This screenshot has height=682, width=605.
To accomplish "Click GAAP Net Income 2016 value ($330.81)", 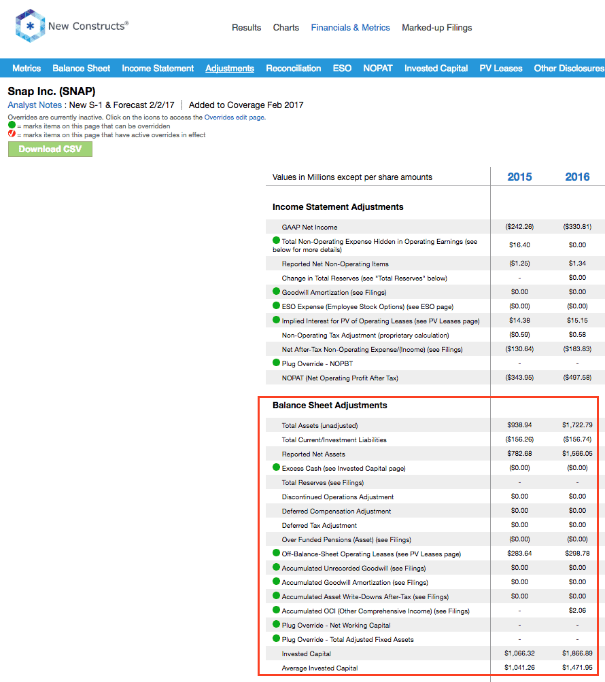I will click(x=577, y=227).
